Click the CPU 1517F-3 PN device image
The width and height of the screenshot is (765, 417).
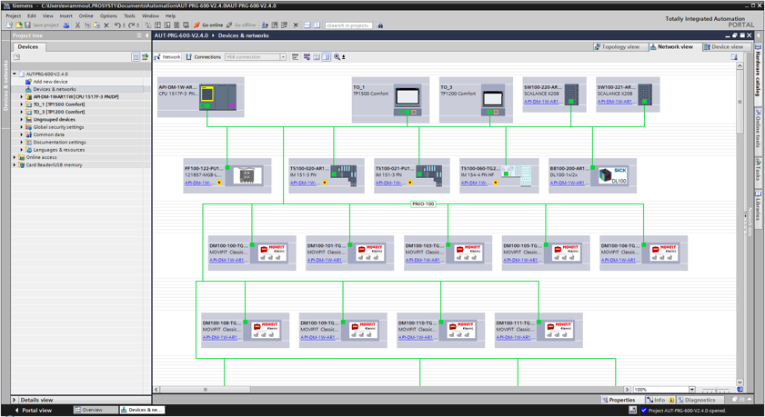(x=218, y=96)
